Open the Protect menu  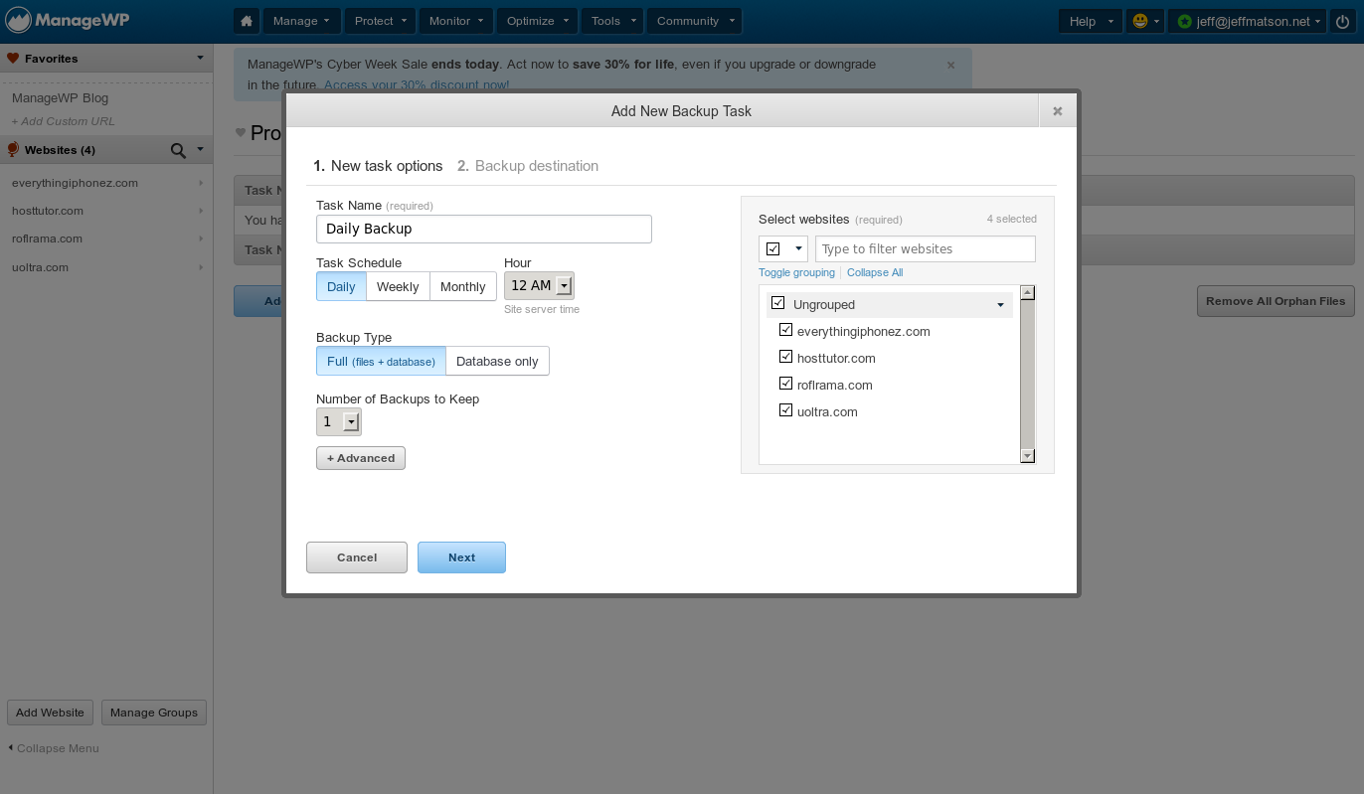click(381, 21)
